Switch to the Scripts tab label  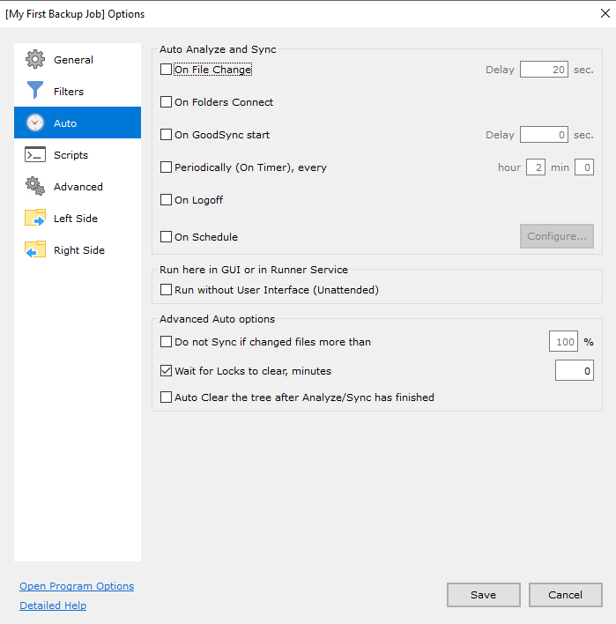coord(71,155)
